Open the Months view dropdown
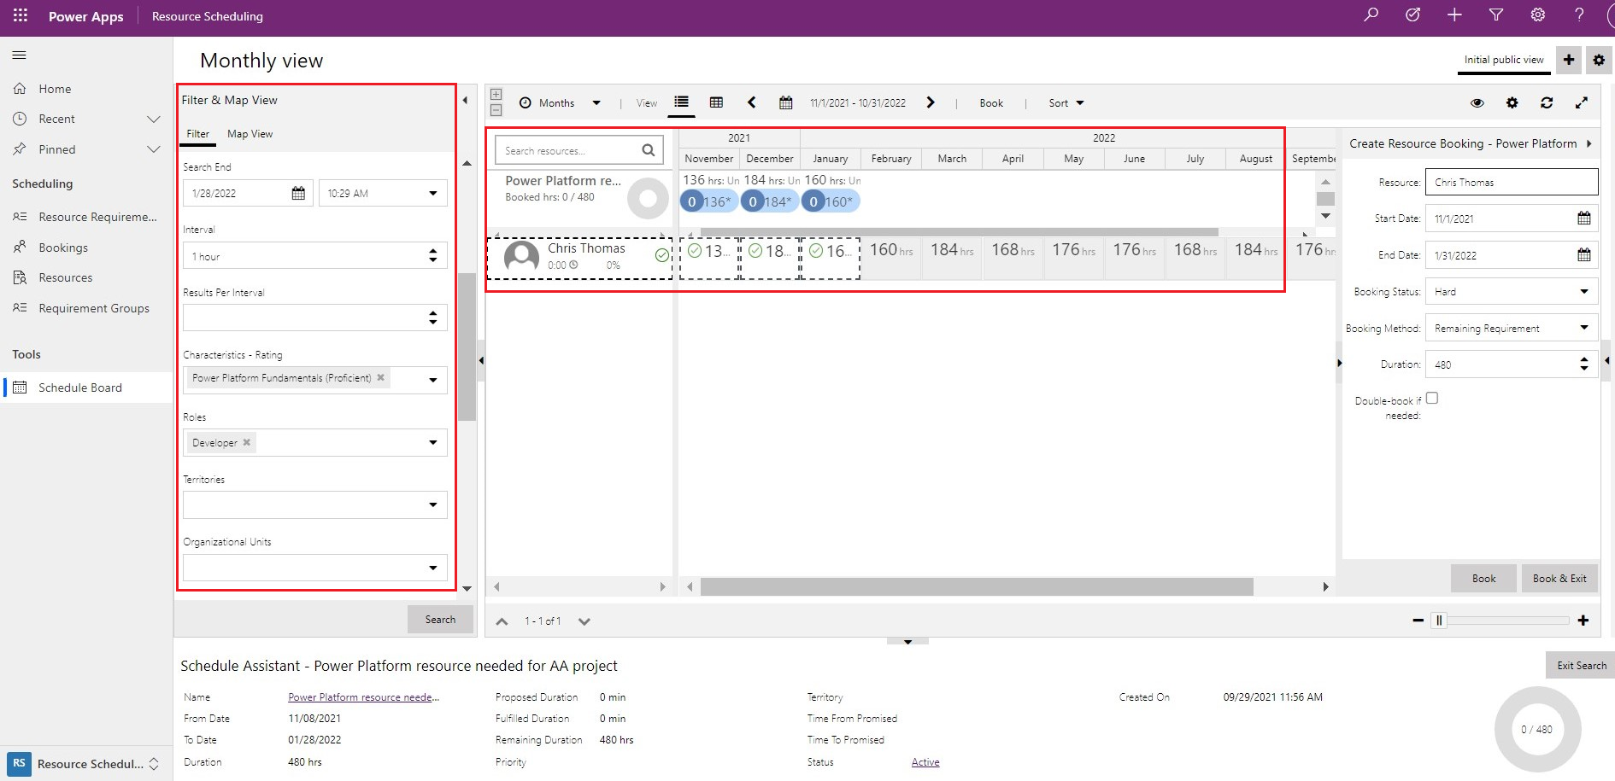Viewport: 1615px width, 781px height. 560,102
